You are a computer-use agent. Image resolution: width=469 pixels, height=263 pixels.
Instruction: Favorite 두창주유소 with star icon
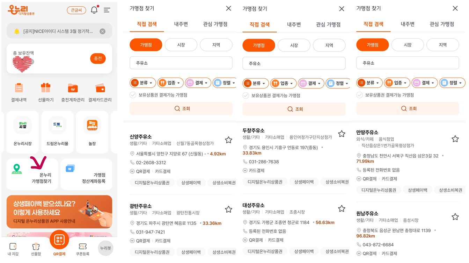click(x=342, y=134)
